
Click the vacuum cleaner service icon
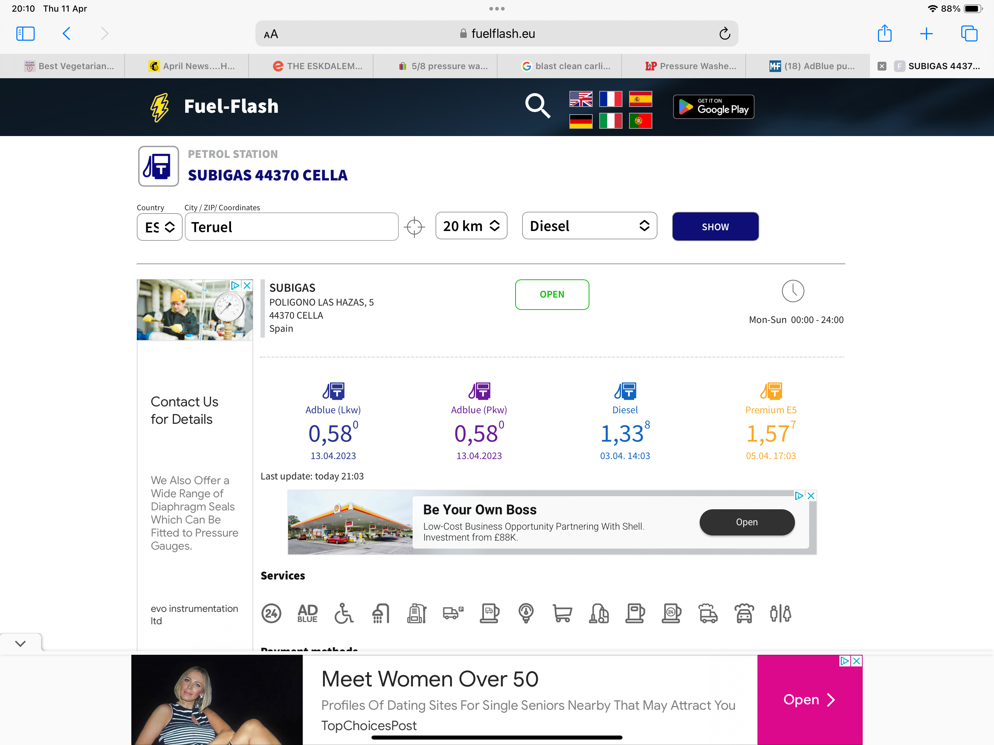click(599, 613)
